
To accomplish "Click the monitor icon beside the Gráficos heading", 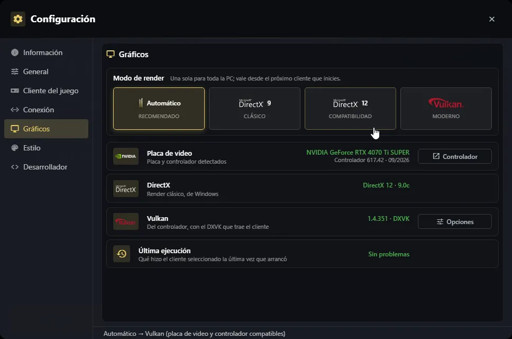I will pyautogui.click(x=111, y=54).
